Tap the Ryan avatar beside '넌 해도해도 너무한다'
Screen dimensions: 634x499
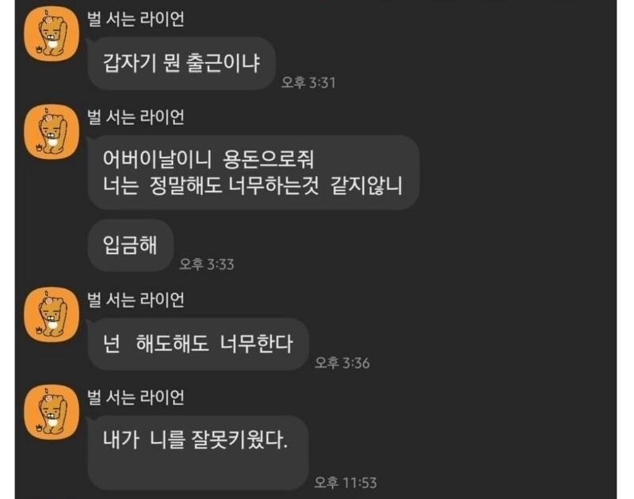[x=52, y=314]
